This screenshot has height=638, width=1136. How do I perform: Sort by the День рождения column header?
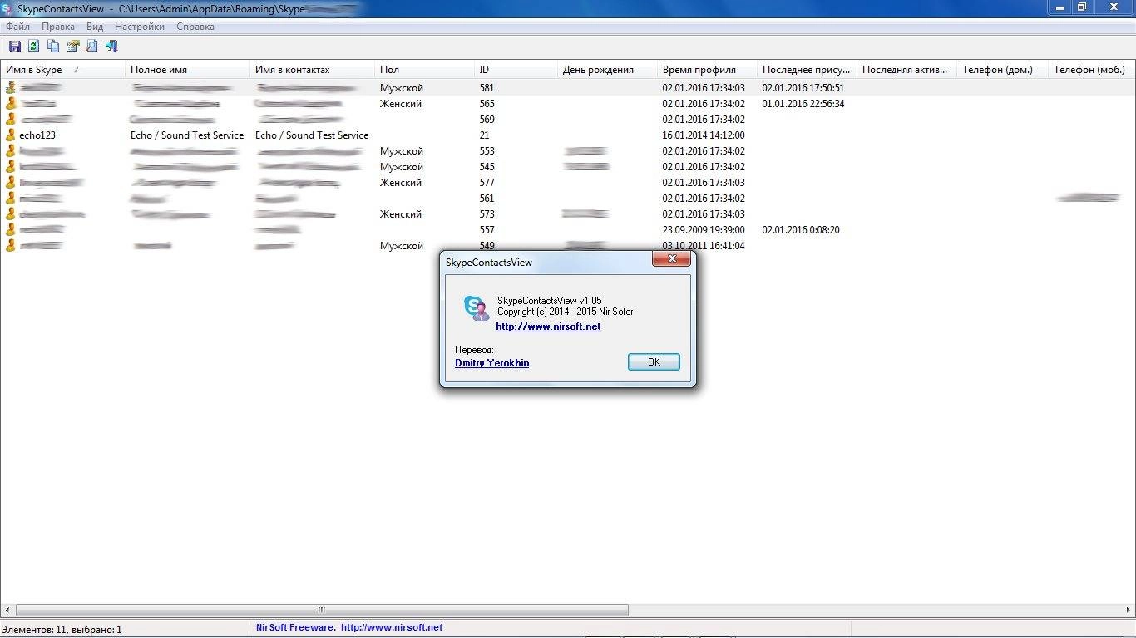pos(607,70)
